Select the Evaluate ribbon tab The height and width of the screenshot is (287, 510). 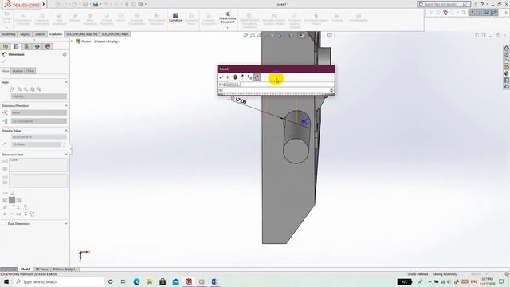click(x=56, y=34)
